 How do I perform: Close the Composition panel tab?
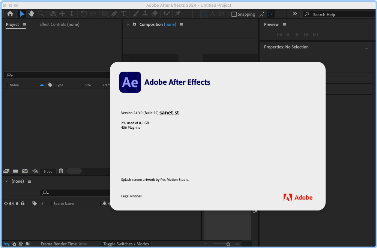[128, 24]
